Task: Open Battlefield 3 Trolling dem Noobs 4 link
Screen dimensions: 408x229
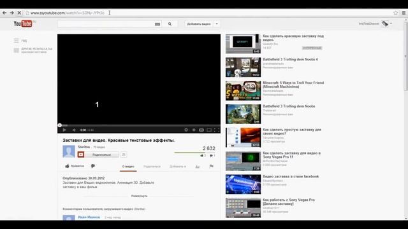Action: point(290,59)
